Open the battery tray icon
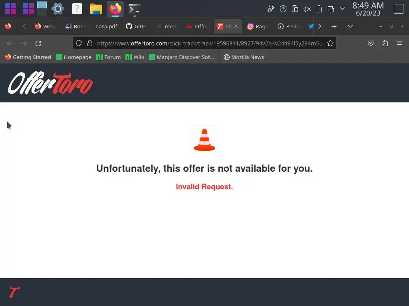The height and width of the screenshot is (306, 409). pyautogui.click(x=319, y=9)
